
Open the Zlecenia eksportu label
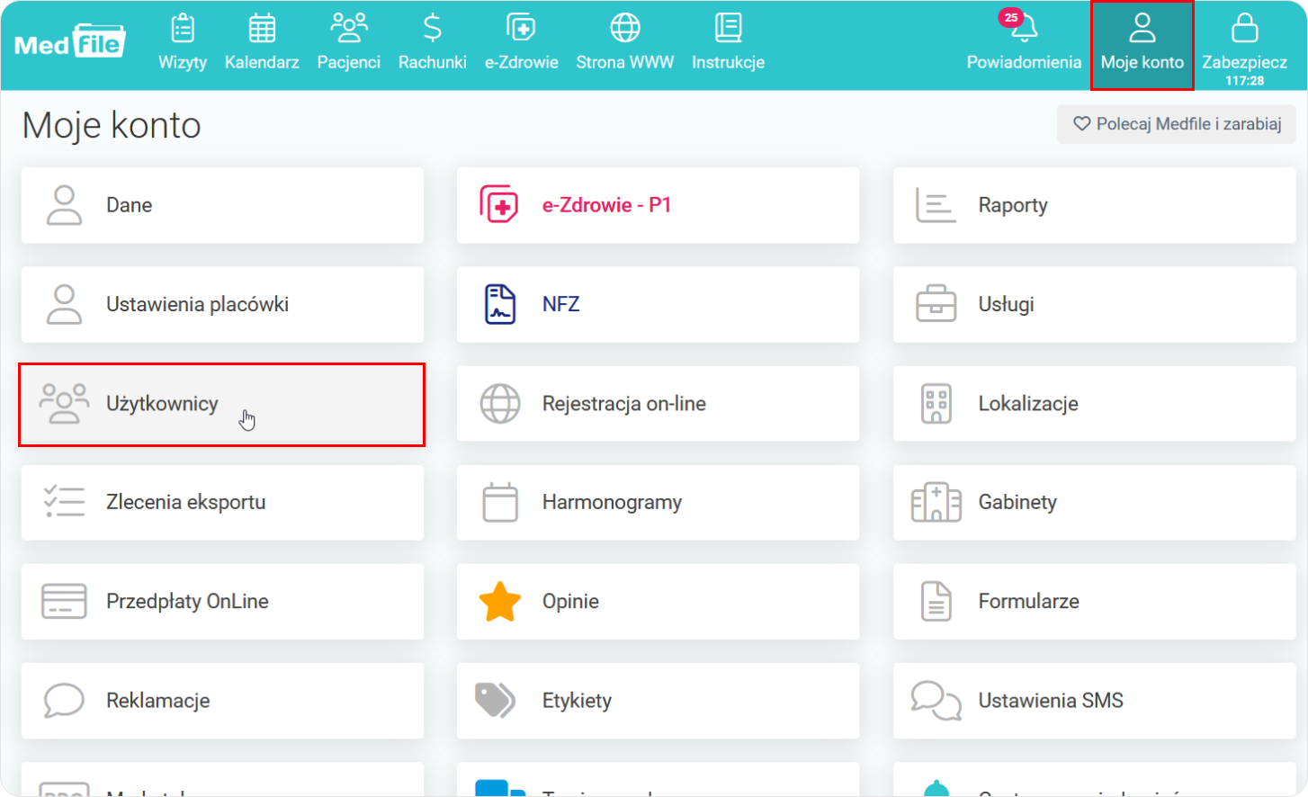coord(186,503)
